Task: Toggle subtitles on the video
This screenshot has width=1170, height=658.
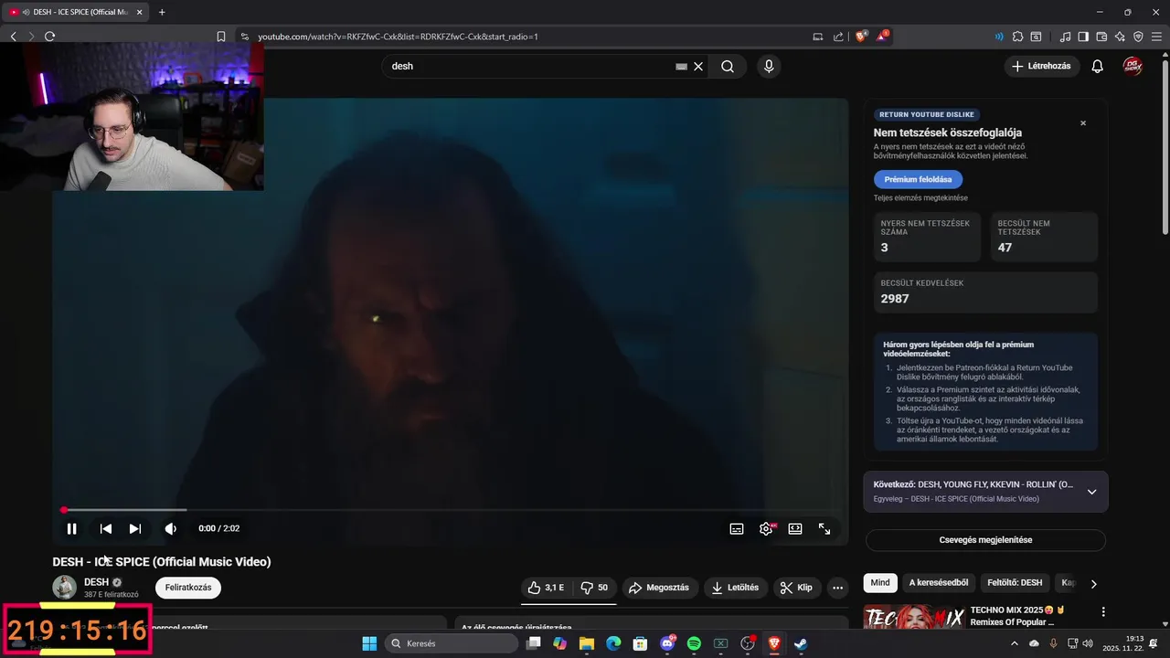Action: 737,528
